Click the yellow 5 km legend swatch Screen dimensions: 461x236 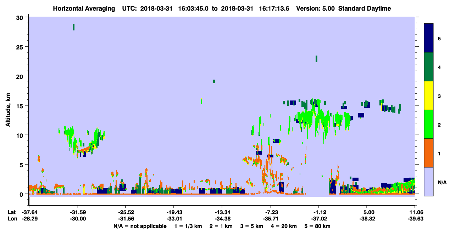point(429,96)
